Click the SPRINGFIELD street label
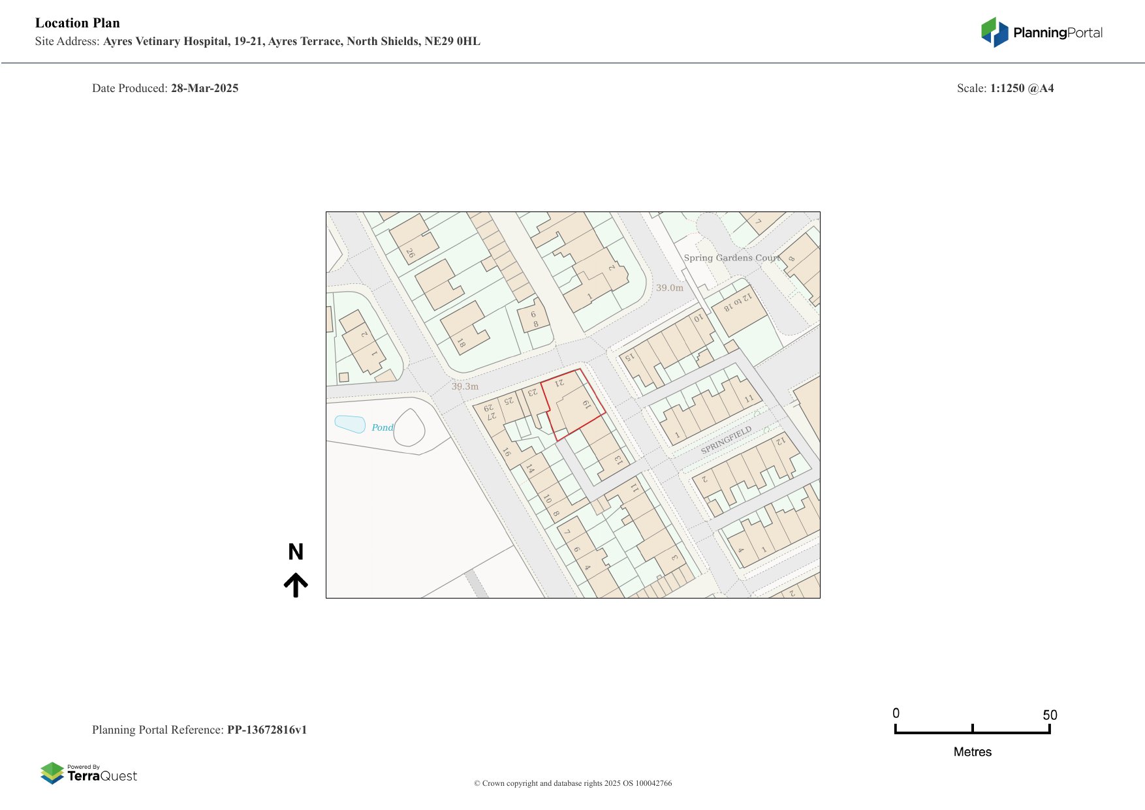 coord(726,441)
